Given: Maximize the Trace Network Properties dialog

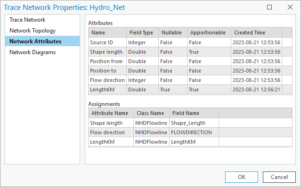Looking at the screenshot, I should coord(269,7).
